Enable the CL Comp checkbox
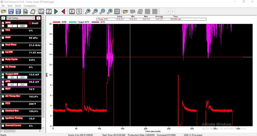 coord(3,67)
